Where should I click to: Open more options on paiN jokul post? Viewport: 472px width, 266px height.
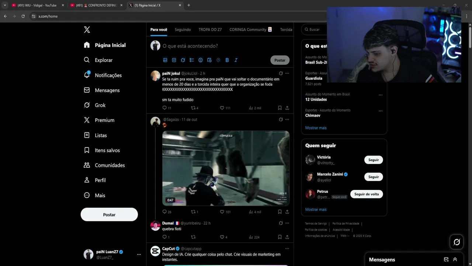click(287, 73)
